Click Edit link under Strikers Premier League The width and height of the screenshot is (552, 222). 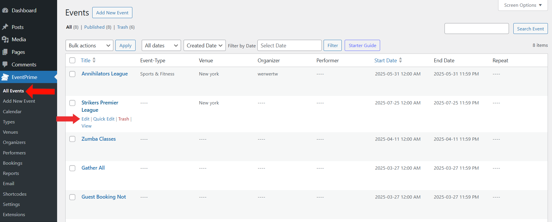click(86, 119)
